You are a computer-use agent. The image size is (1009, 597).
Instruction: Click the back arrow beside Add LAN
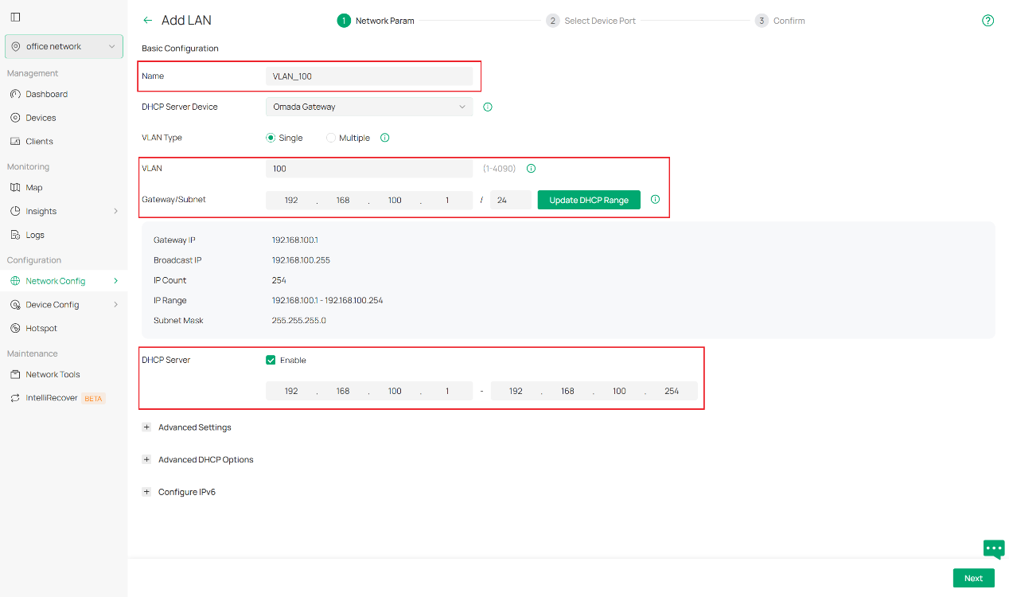pos(147,21)
